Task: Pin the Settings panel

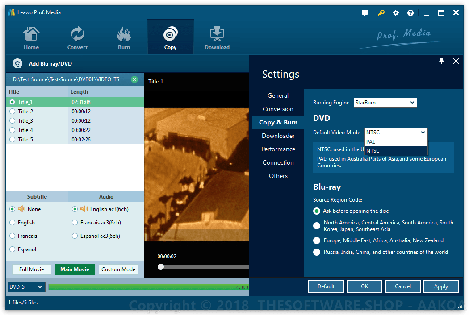Action: pyautogui.click(x=441, y=61)
